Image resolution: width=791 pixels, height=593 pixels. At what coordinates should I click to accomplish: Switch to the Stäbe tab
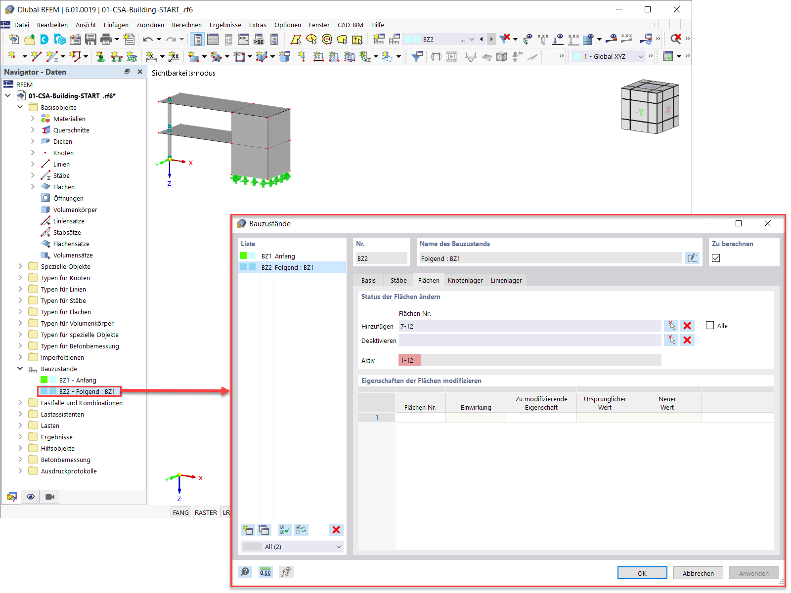pyautogui.click(x=398, y=280)
